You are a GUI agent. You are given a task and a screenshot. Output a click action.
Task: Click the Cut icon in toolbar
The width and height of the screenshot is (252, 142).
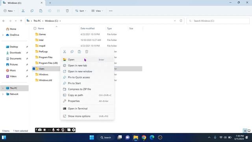[x=23, y=11]
